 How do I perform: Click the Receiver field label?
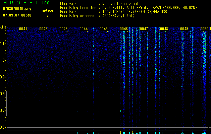(68, 12)
